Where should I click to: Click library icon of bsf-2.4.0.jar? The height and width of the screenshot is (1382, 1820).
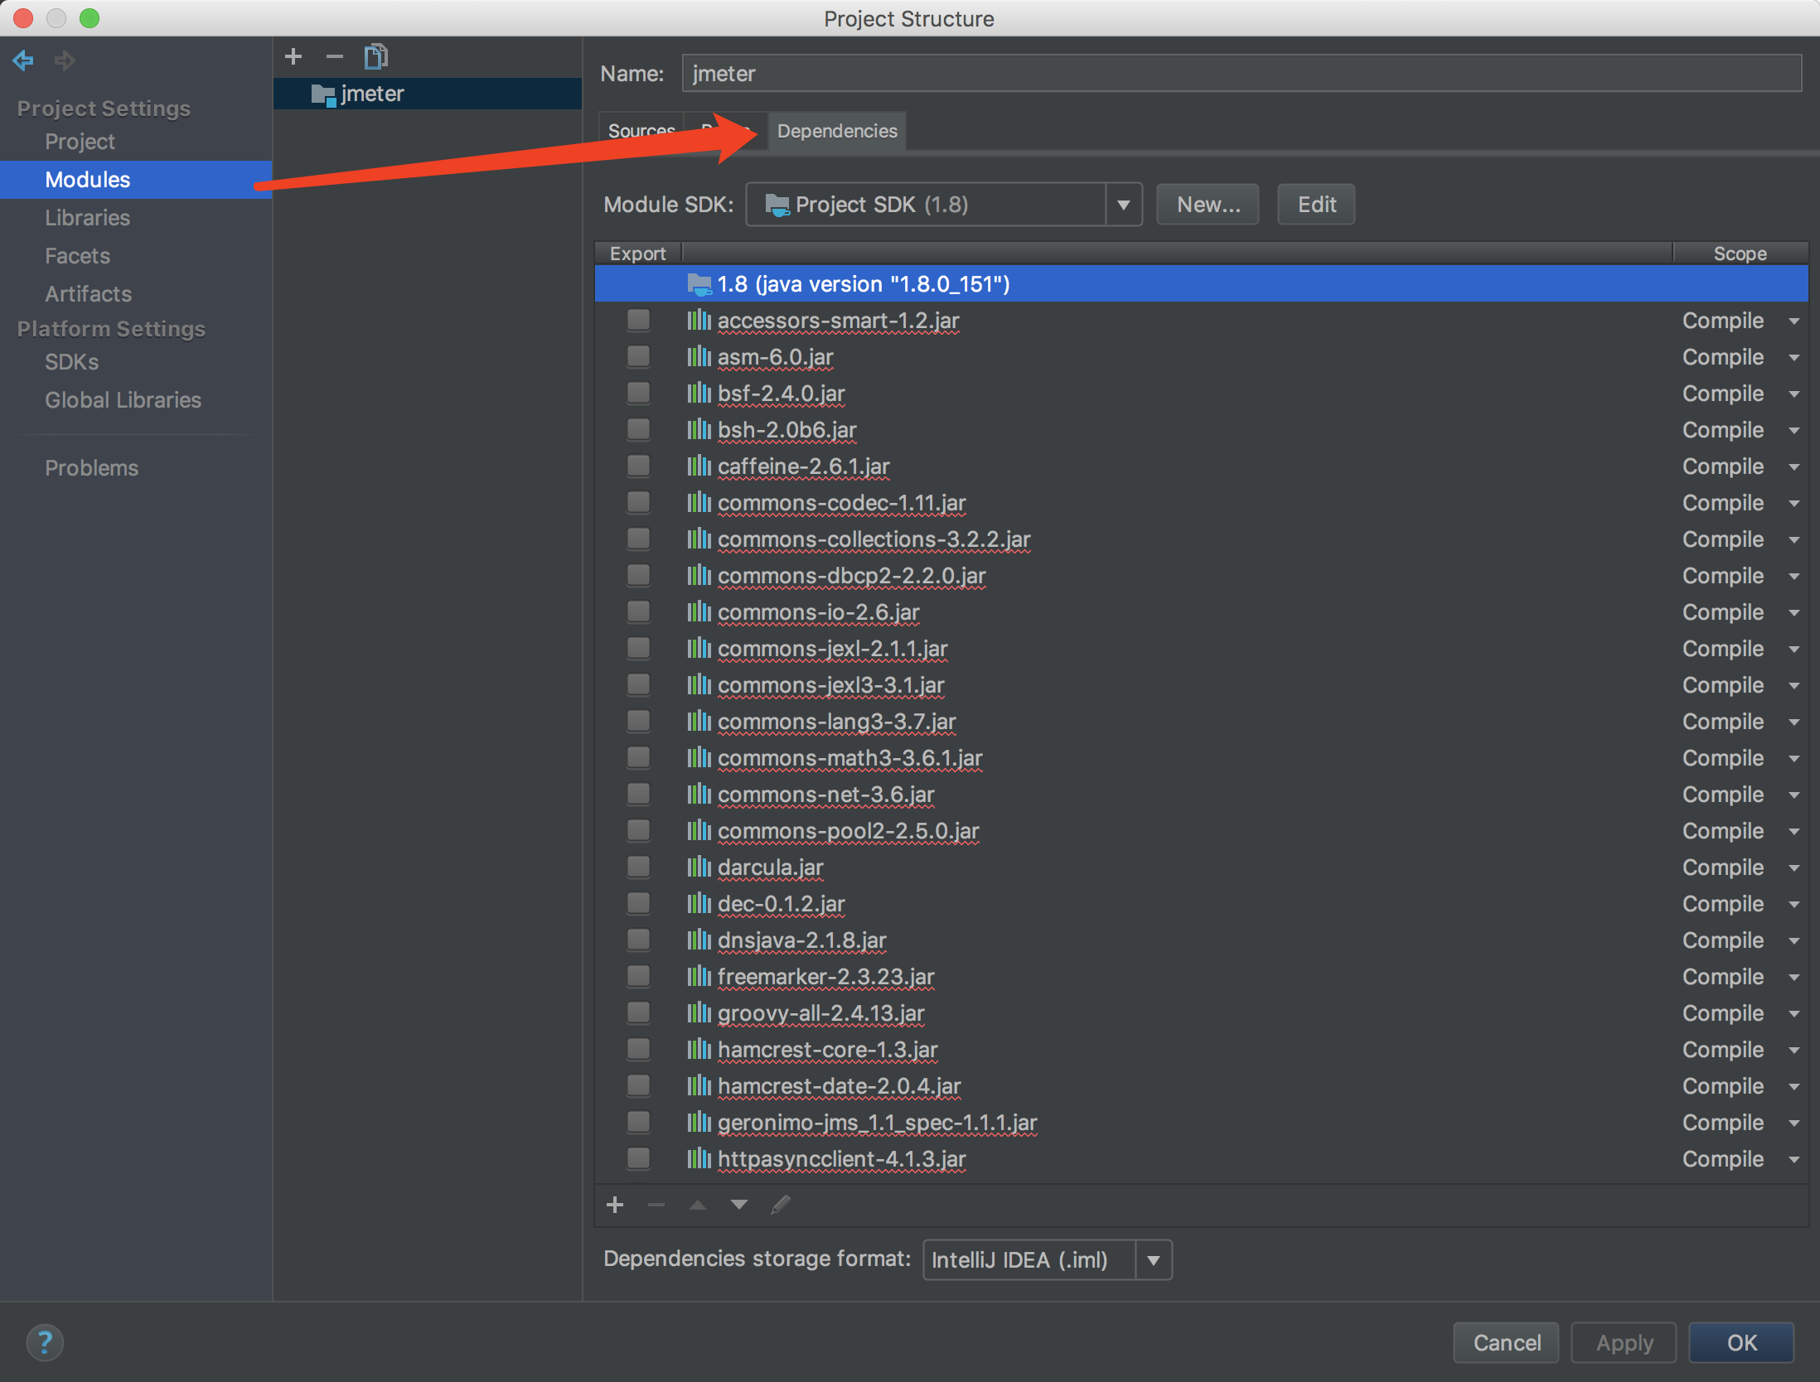pos(699,394)
